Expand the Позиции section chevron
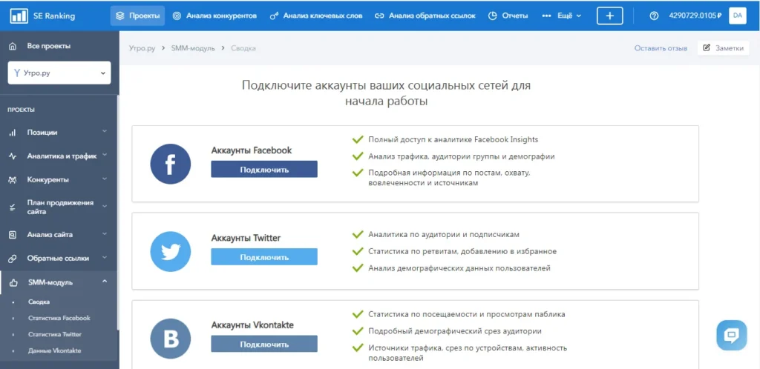 pos(104,131)
